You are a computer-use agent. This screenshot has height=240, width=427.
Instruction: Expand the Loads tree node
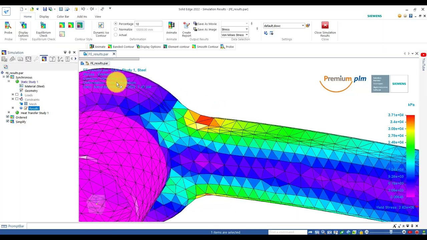13,95
